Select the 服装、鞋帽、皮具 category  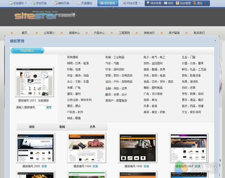click(154, 69)
